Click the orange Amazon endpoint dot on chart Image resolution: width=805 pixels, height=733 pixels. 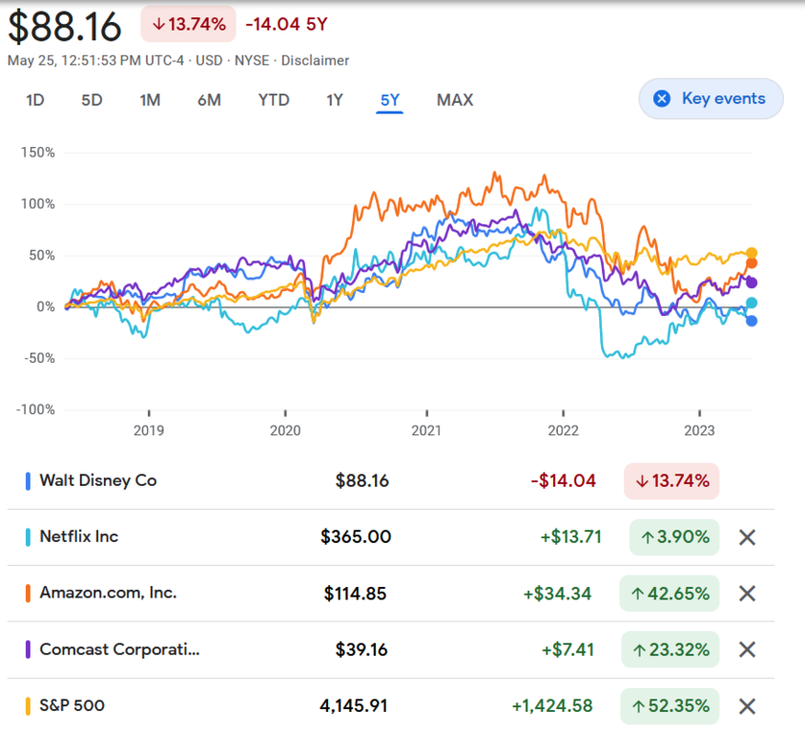tap(752, 263)
